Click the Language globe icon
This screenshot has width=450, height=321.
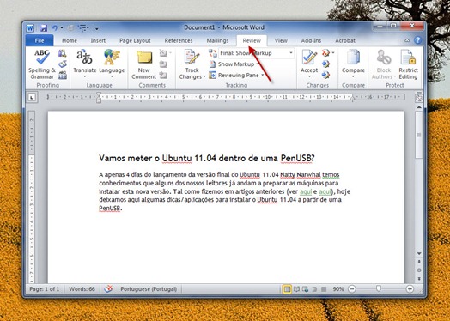112,57
